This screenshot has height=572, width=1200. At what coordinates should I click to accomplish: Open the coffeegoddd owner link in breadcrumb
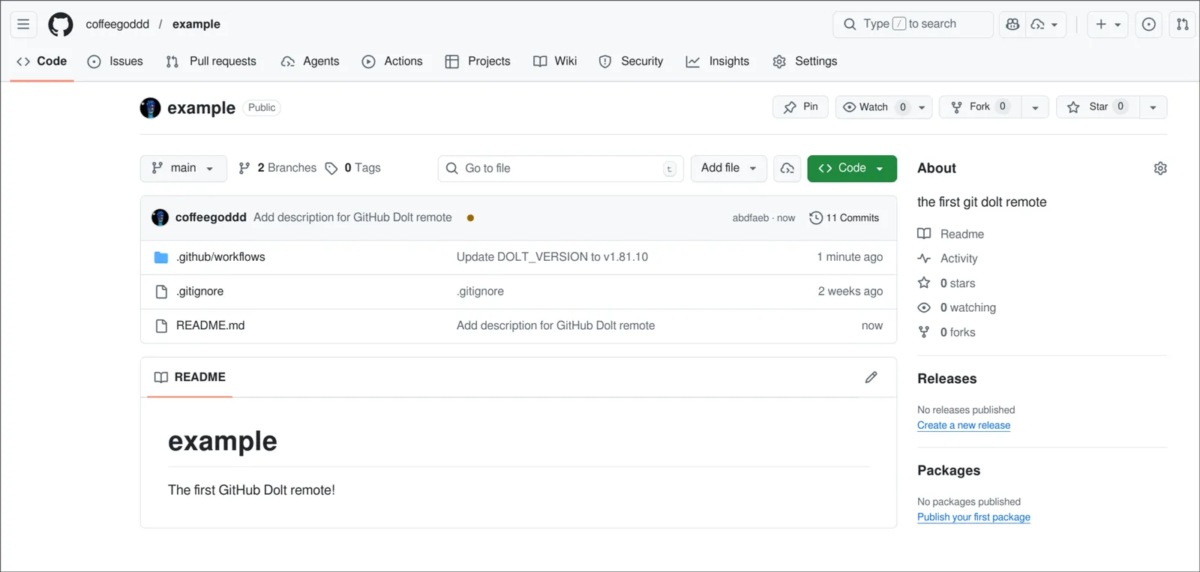118,24
